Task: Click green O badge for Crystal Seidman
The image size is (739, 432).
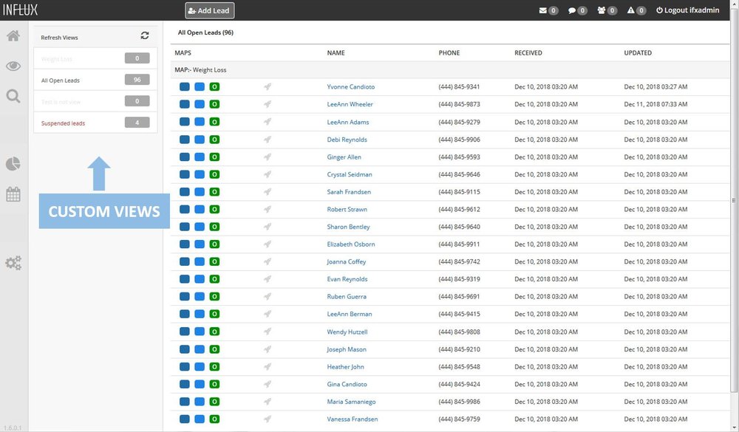Action: pos(214,174)
